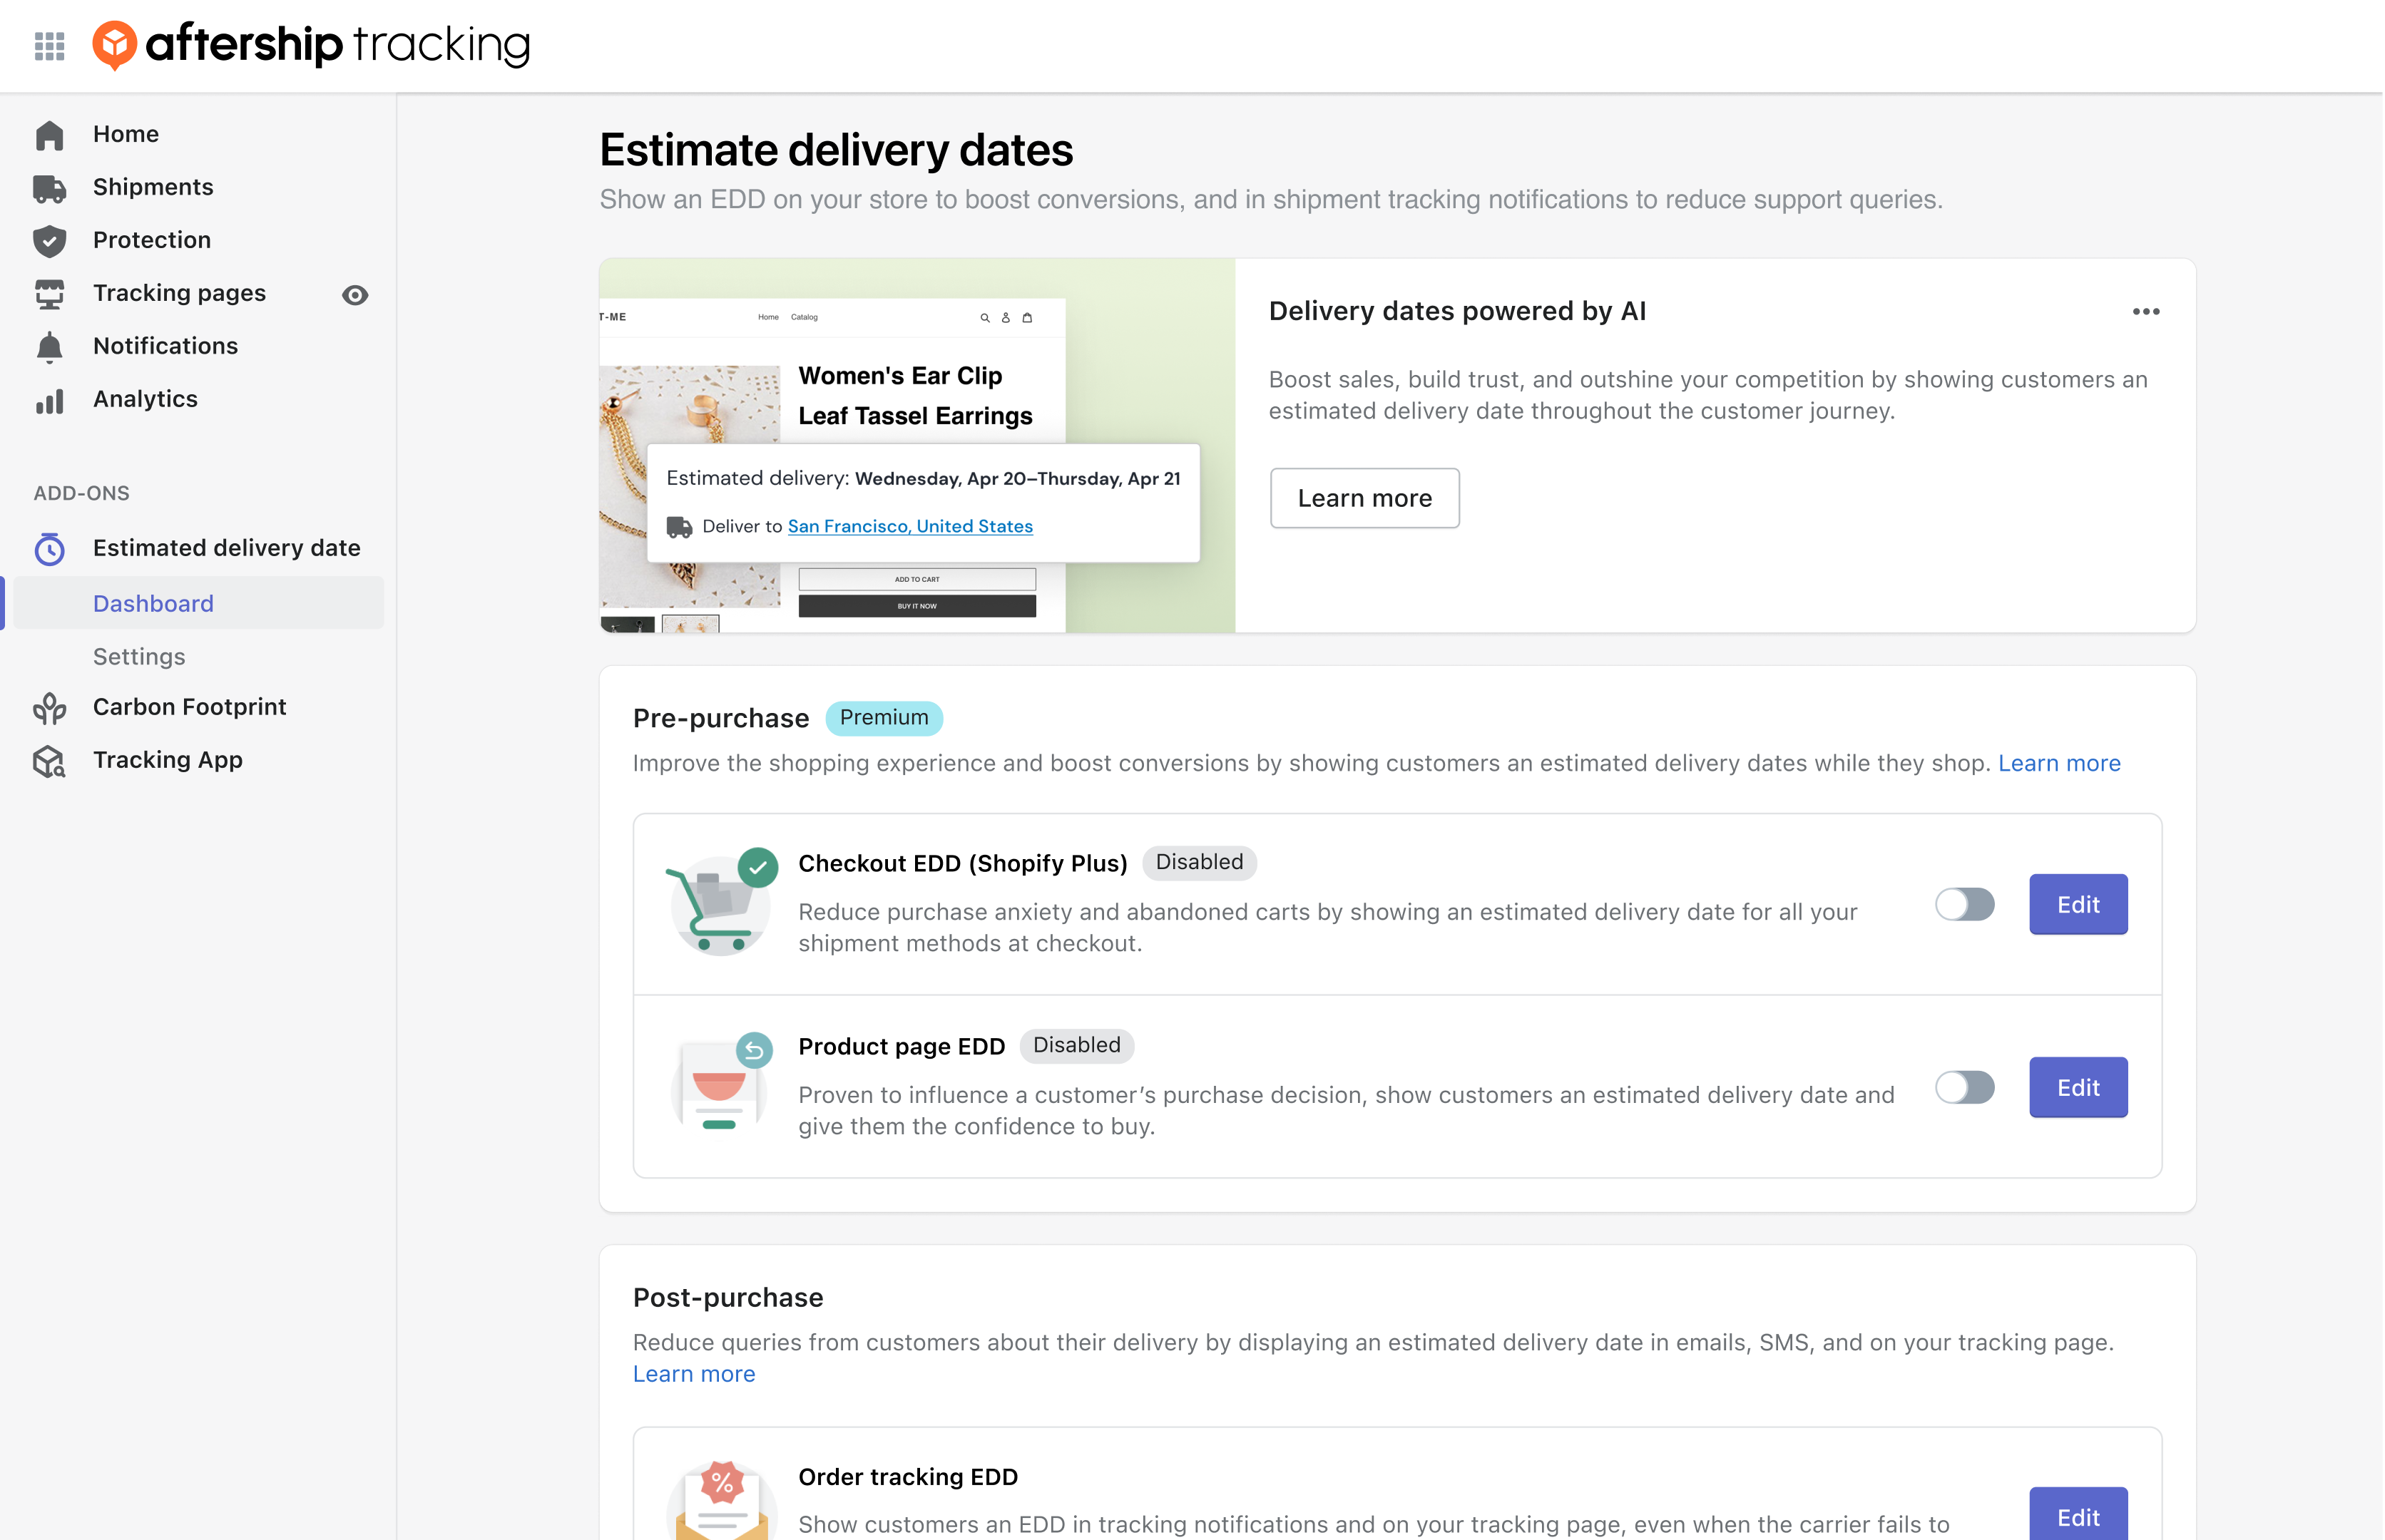Viewport: 2385px width, 1540px height.
Task: Select the Dashboard submenu item
Action: (153, 603)
